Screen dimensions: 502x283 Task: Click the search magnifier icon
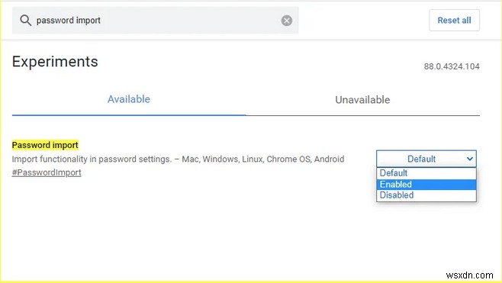click(26, 21)
